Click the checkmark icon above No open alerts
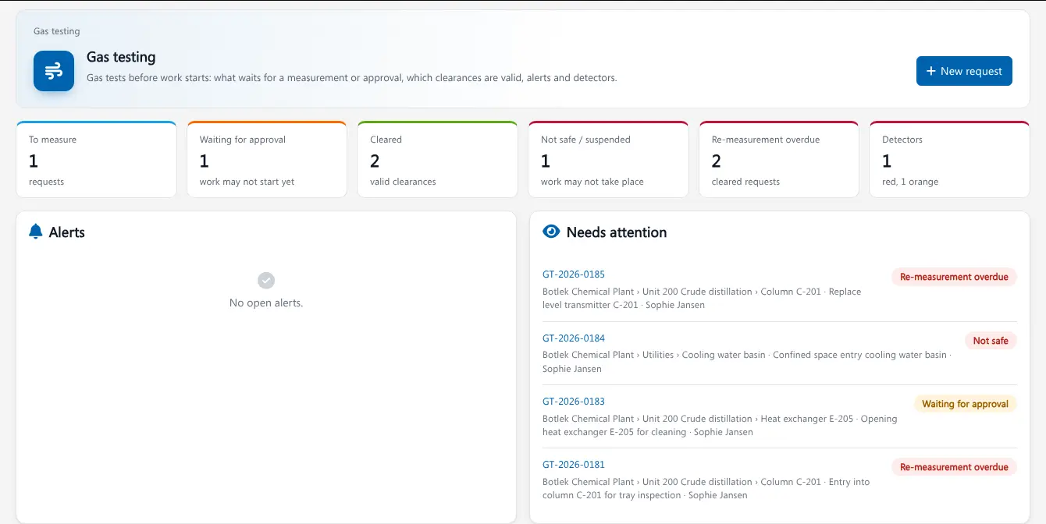Image resolution: width=1046 pixels, height=524 pixels. pyautogui.click(x=266, y=280)
